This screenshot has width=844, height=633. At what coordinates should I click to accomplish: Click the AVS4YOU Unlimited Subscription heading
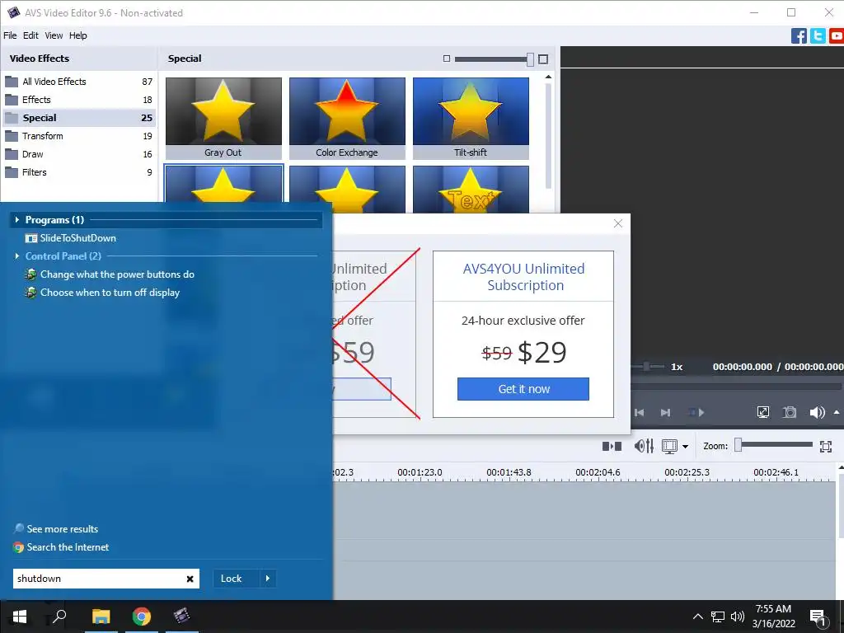click(x=523, y=277)
